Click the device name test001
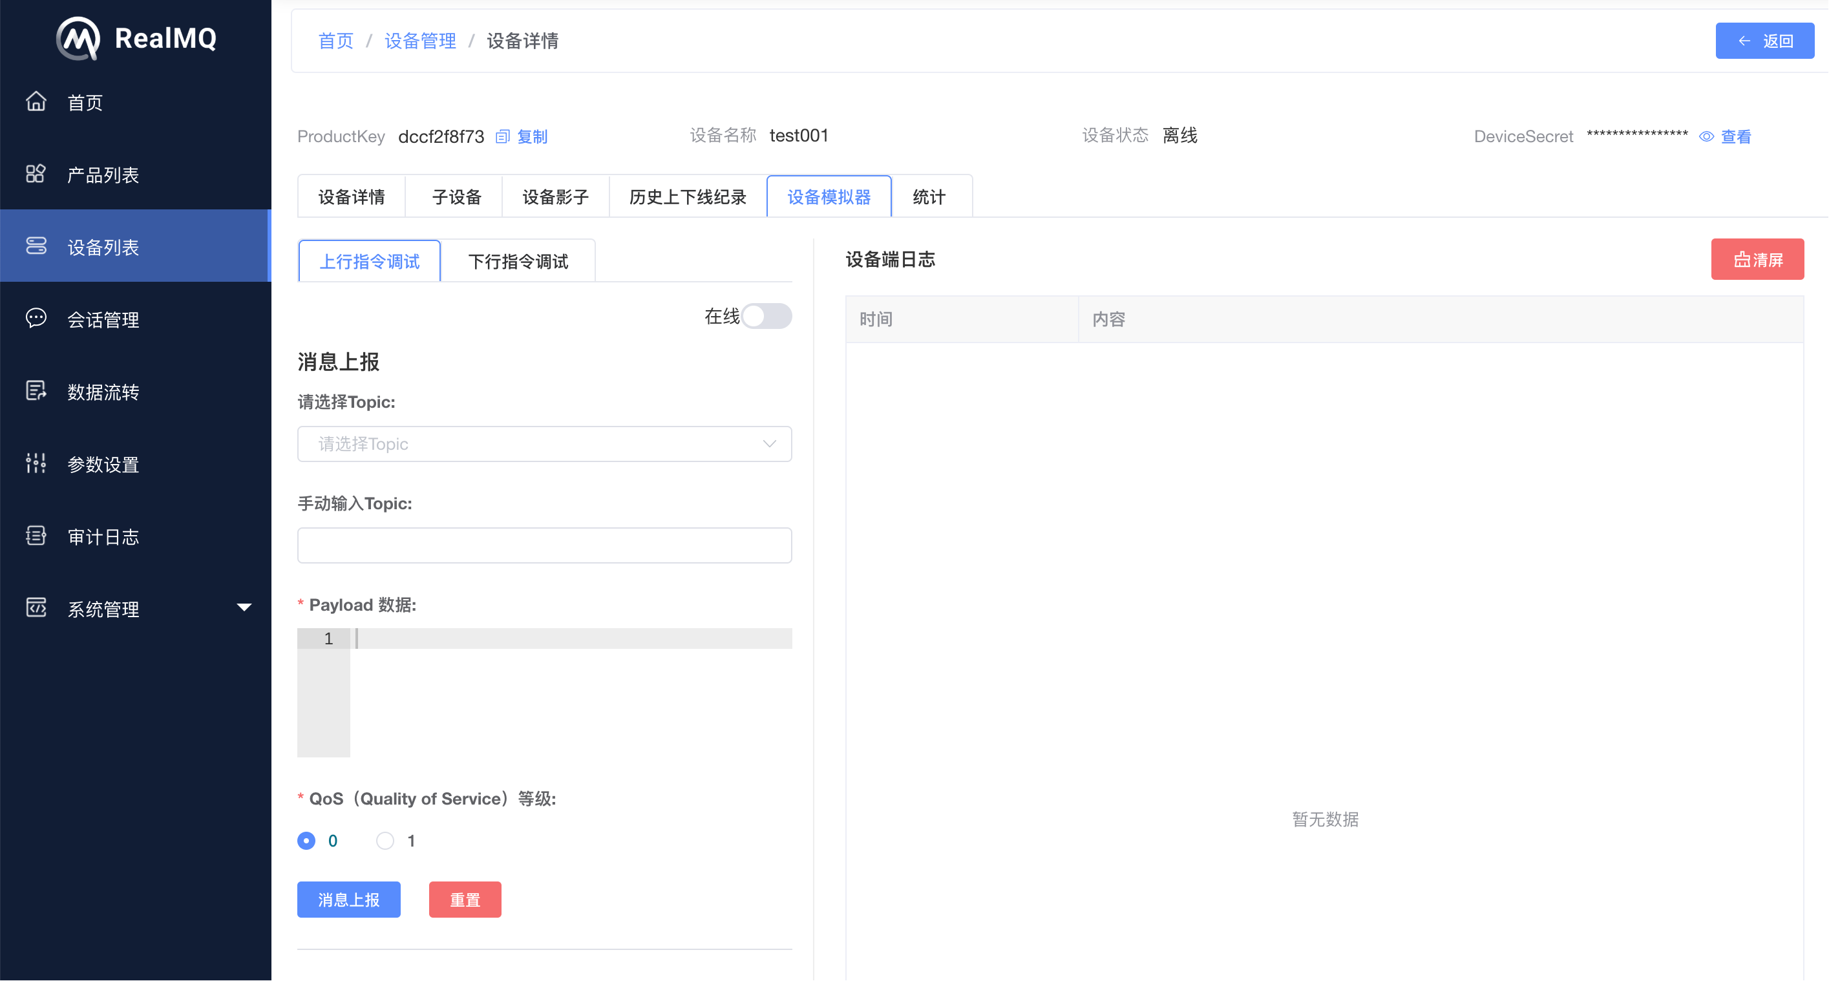 tap(799, 135)
